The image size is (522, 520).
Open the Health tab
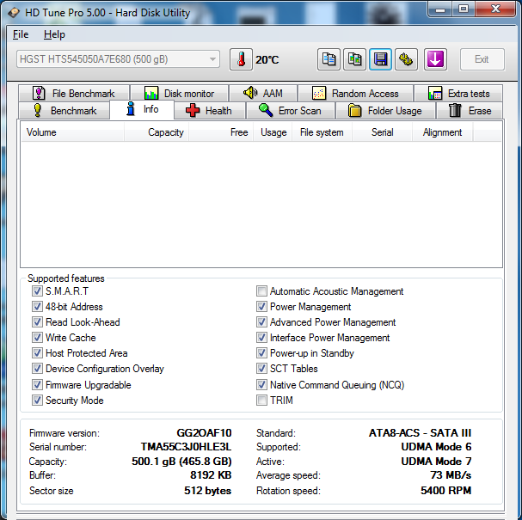point(209,111)
